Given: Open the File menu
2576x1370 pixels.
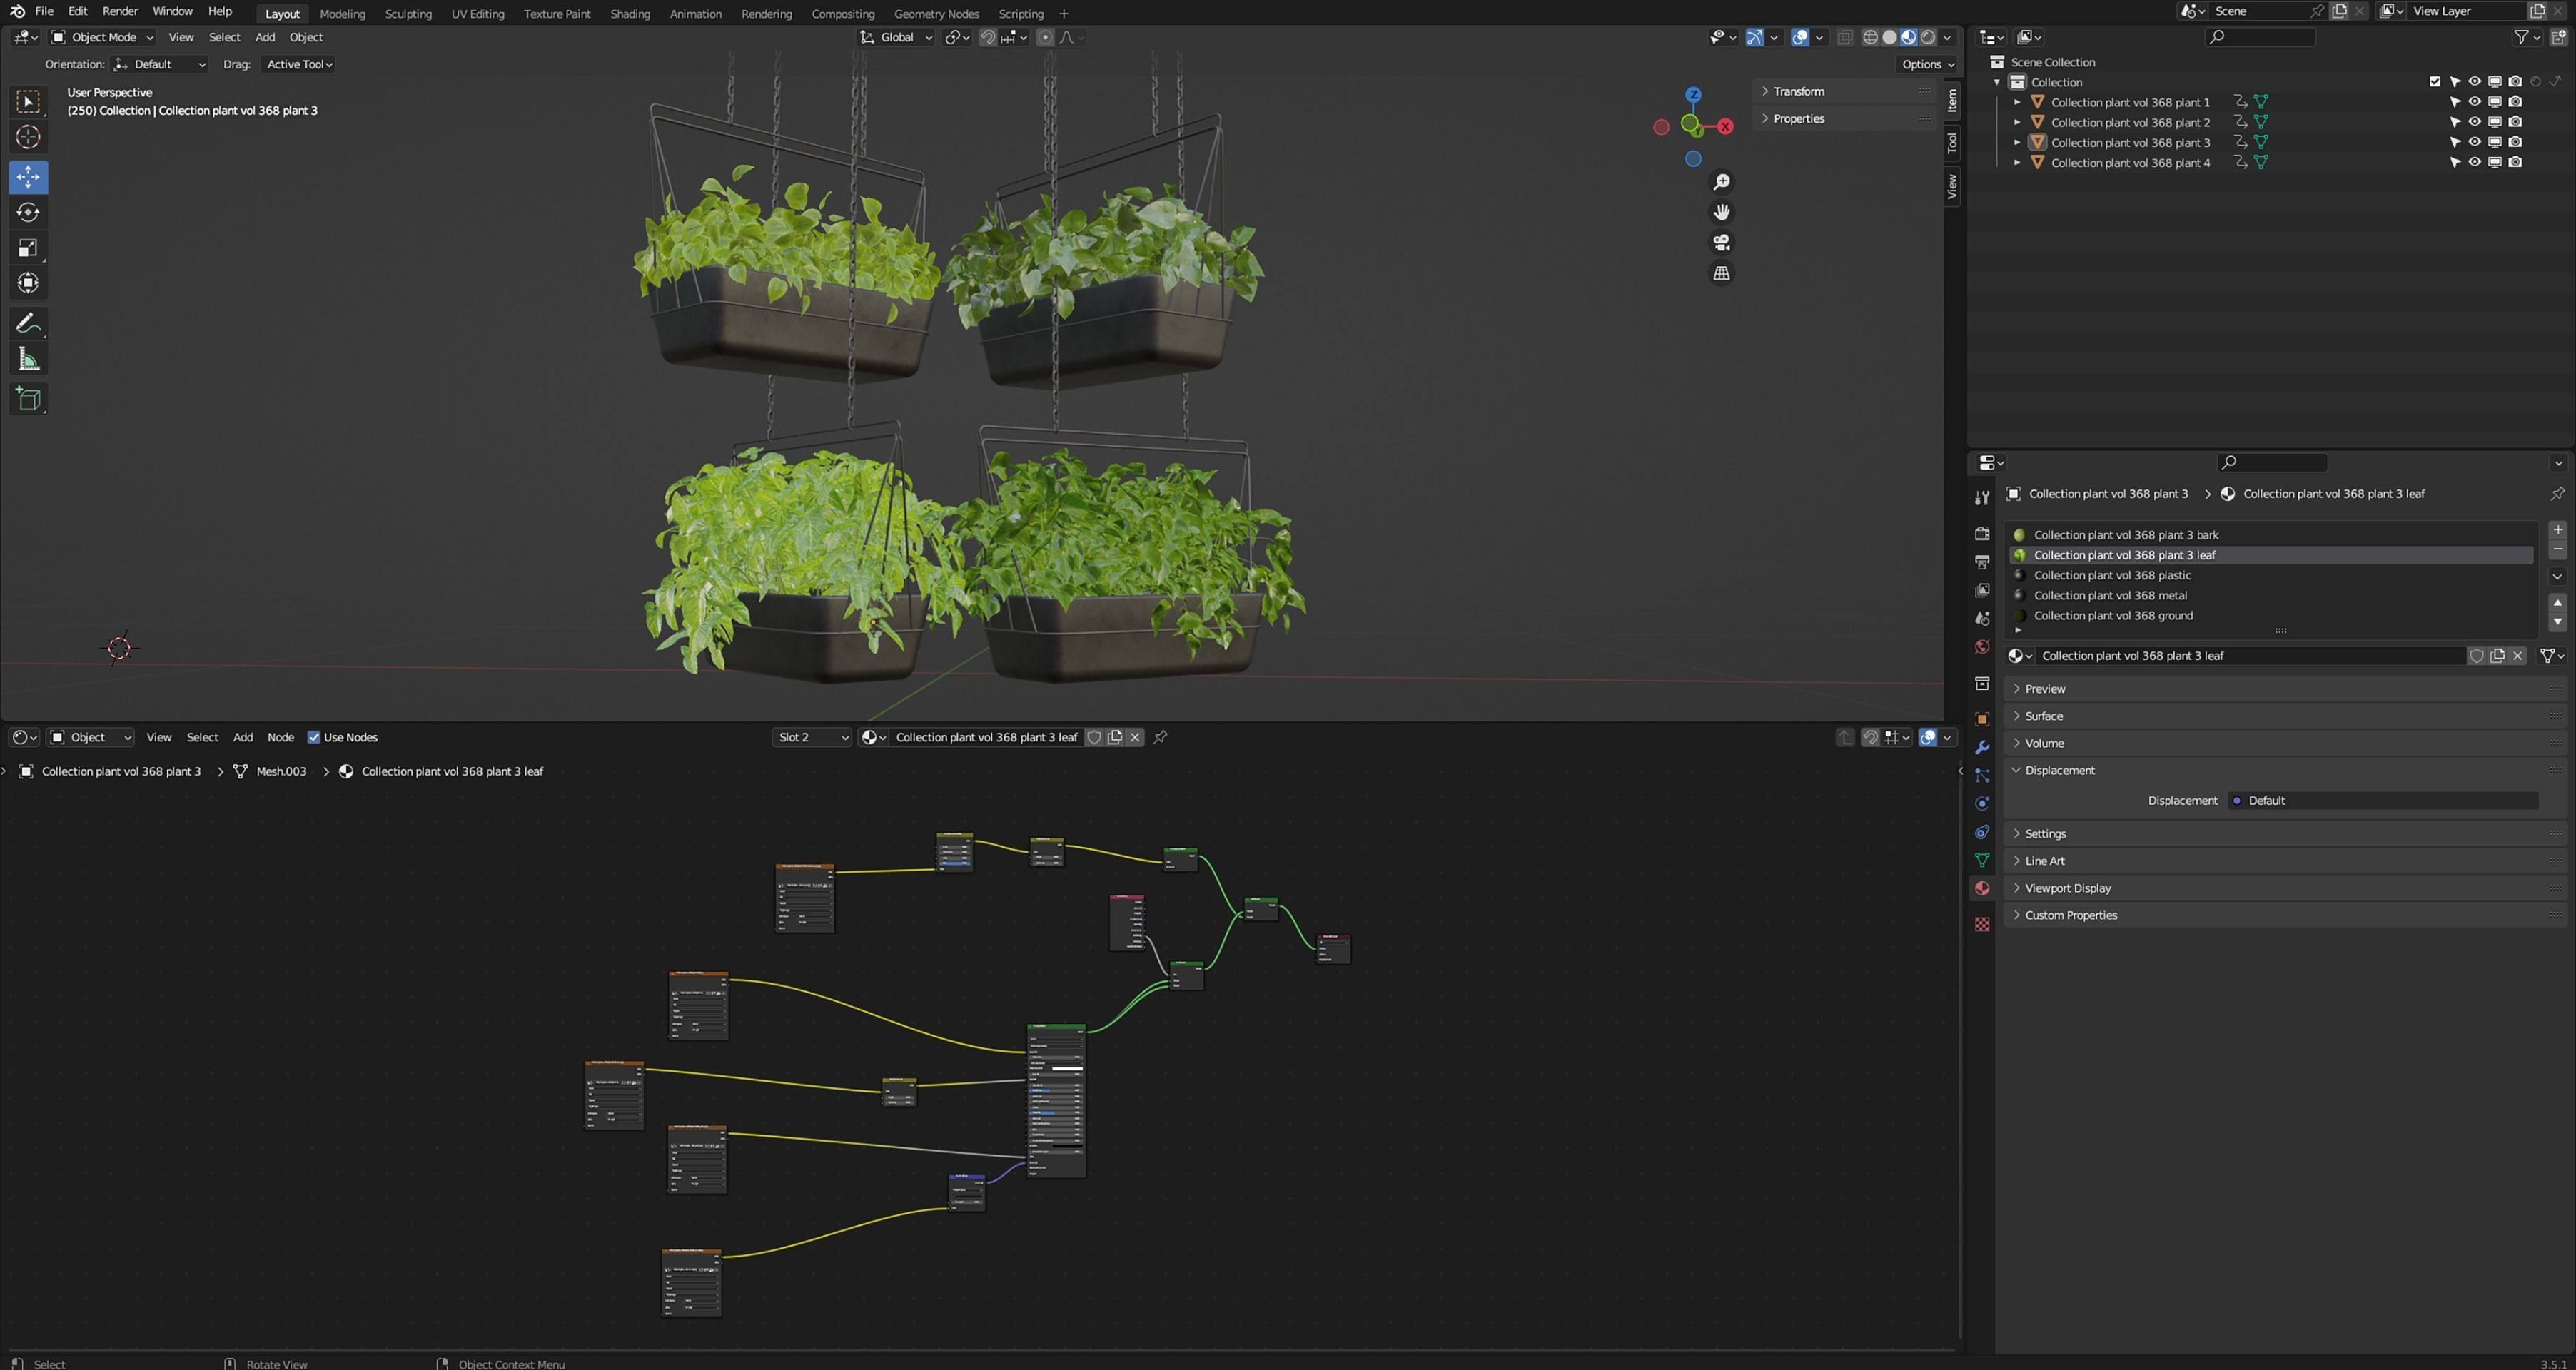Looking at the screenshot, I should point(44,12).
